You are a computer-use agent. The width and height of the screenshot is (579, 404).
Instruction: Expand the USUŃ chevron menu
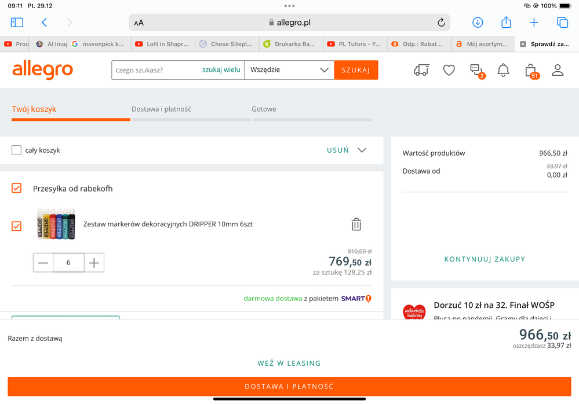pos(362,150)
